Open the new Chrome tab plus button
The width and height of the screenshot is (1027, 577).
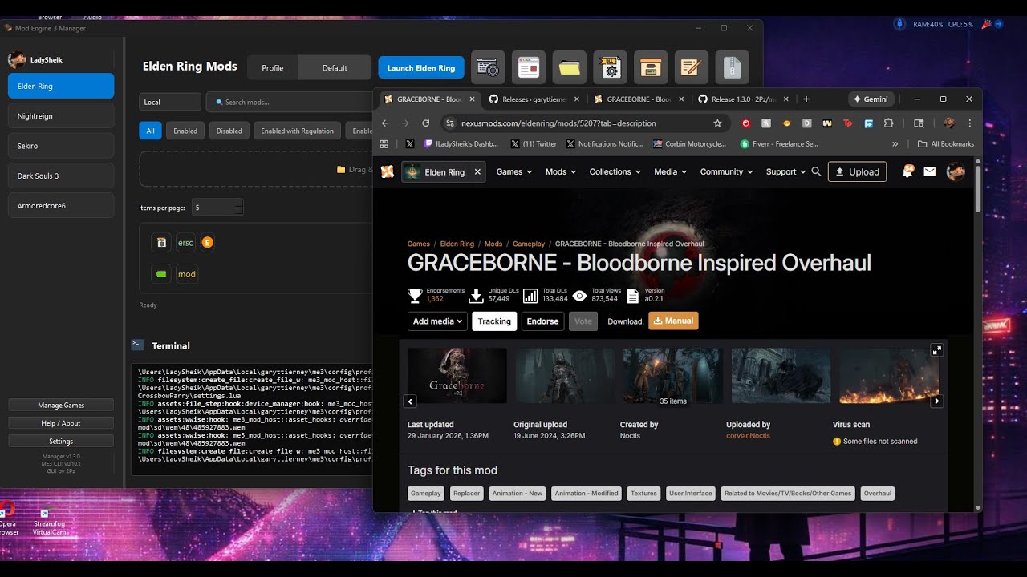(x=806, y=99)
